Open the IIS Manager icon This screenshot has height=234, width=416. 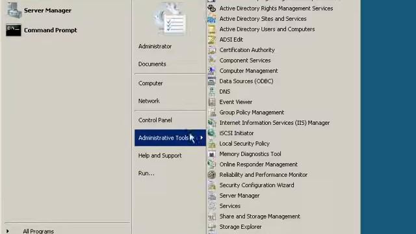[x=212, y=123]
